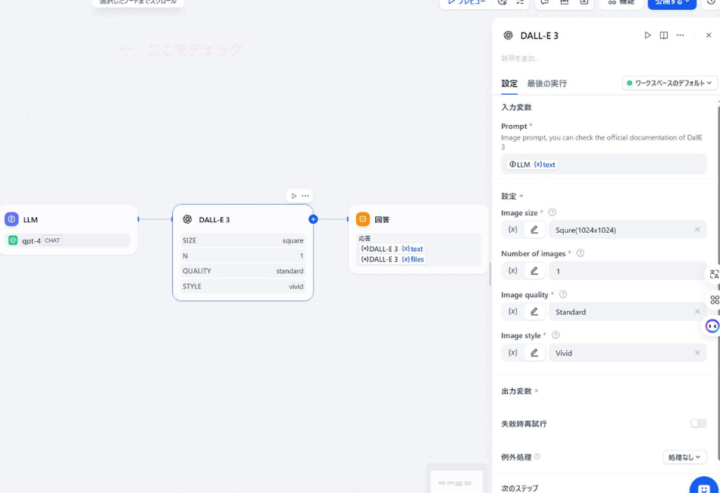720x493 pixels.
Task: Enable the 失敗時再試行 retry switch
Action: point(701,423)
